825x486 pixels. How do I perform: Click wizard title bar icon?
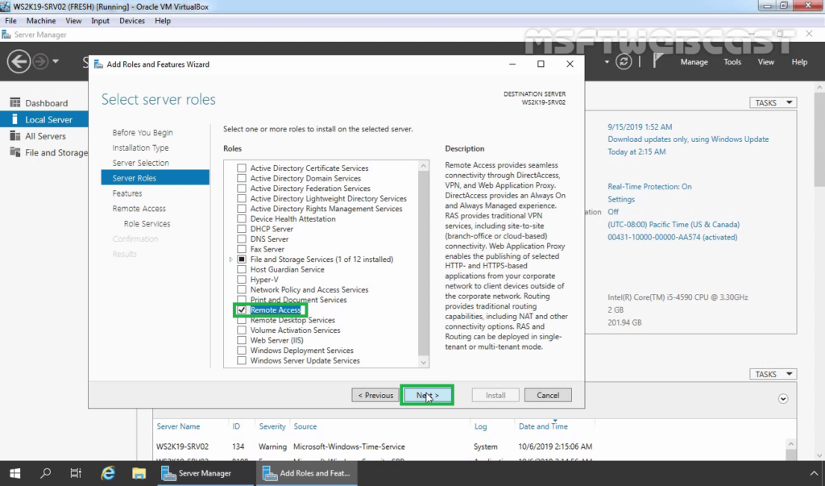tap(98, 64)
